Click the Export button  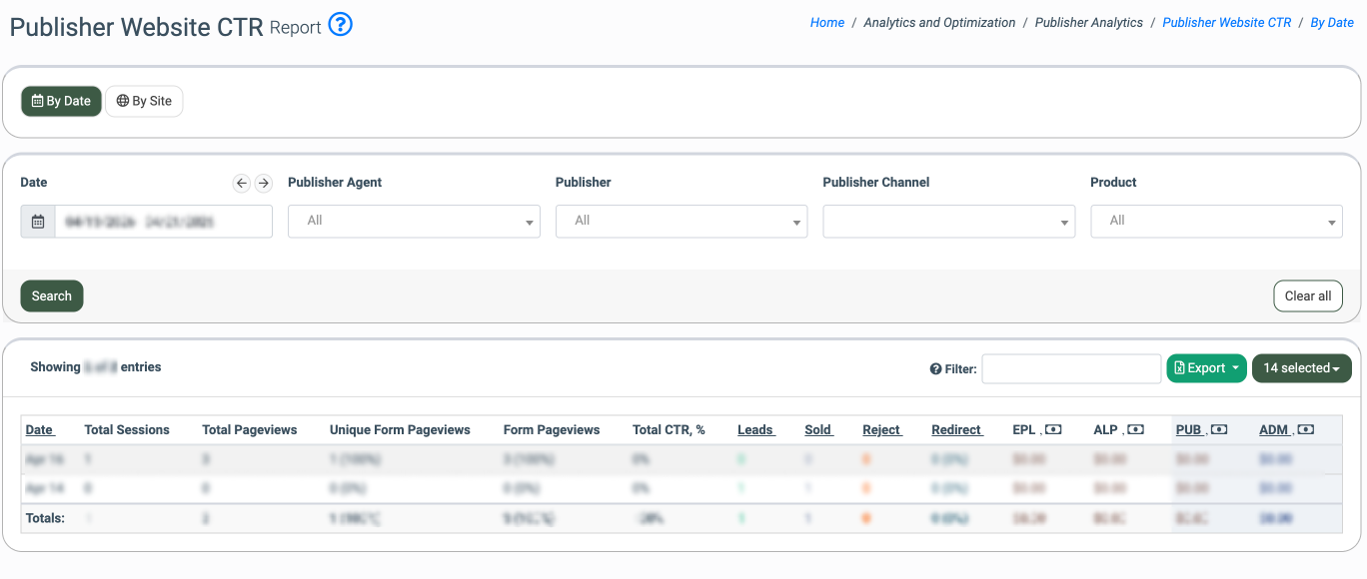1206,368
